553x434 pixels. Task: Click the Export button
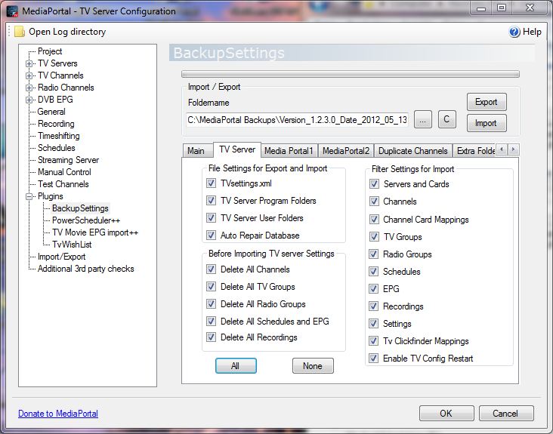487,102
